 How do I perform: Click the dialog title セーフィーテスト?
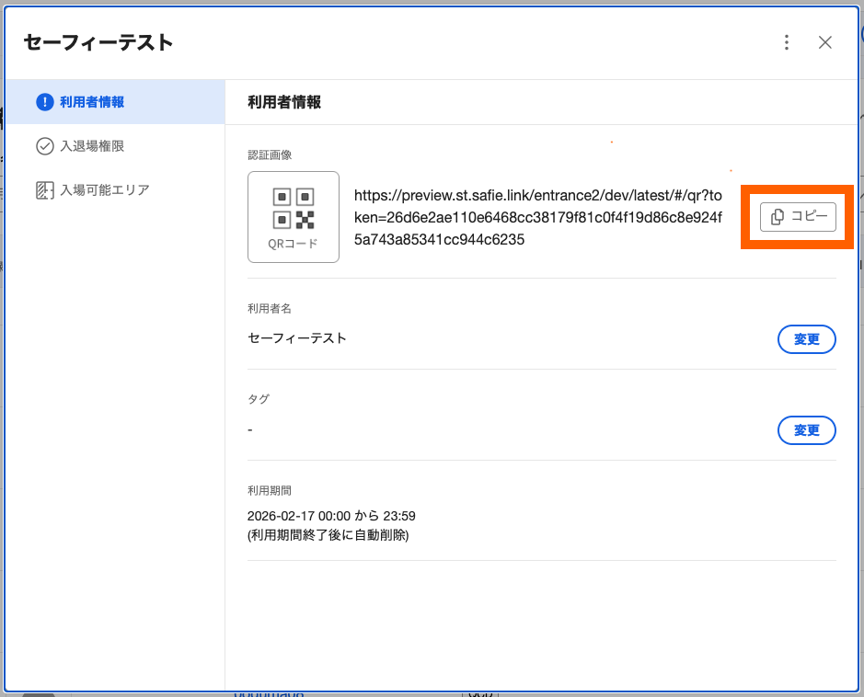coord(98,42)
